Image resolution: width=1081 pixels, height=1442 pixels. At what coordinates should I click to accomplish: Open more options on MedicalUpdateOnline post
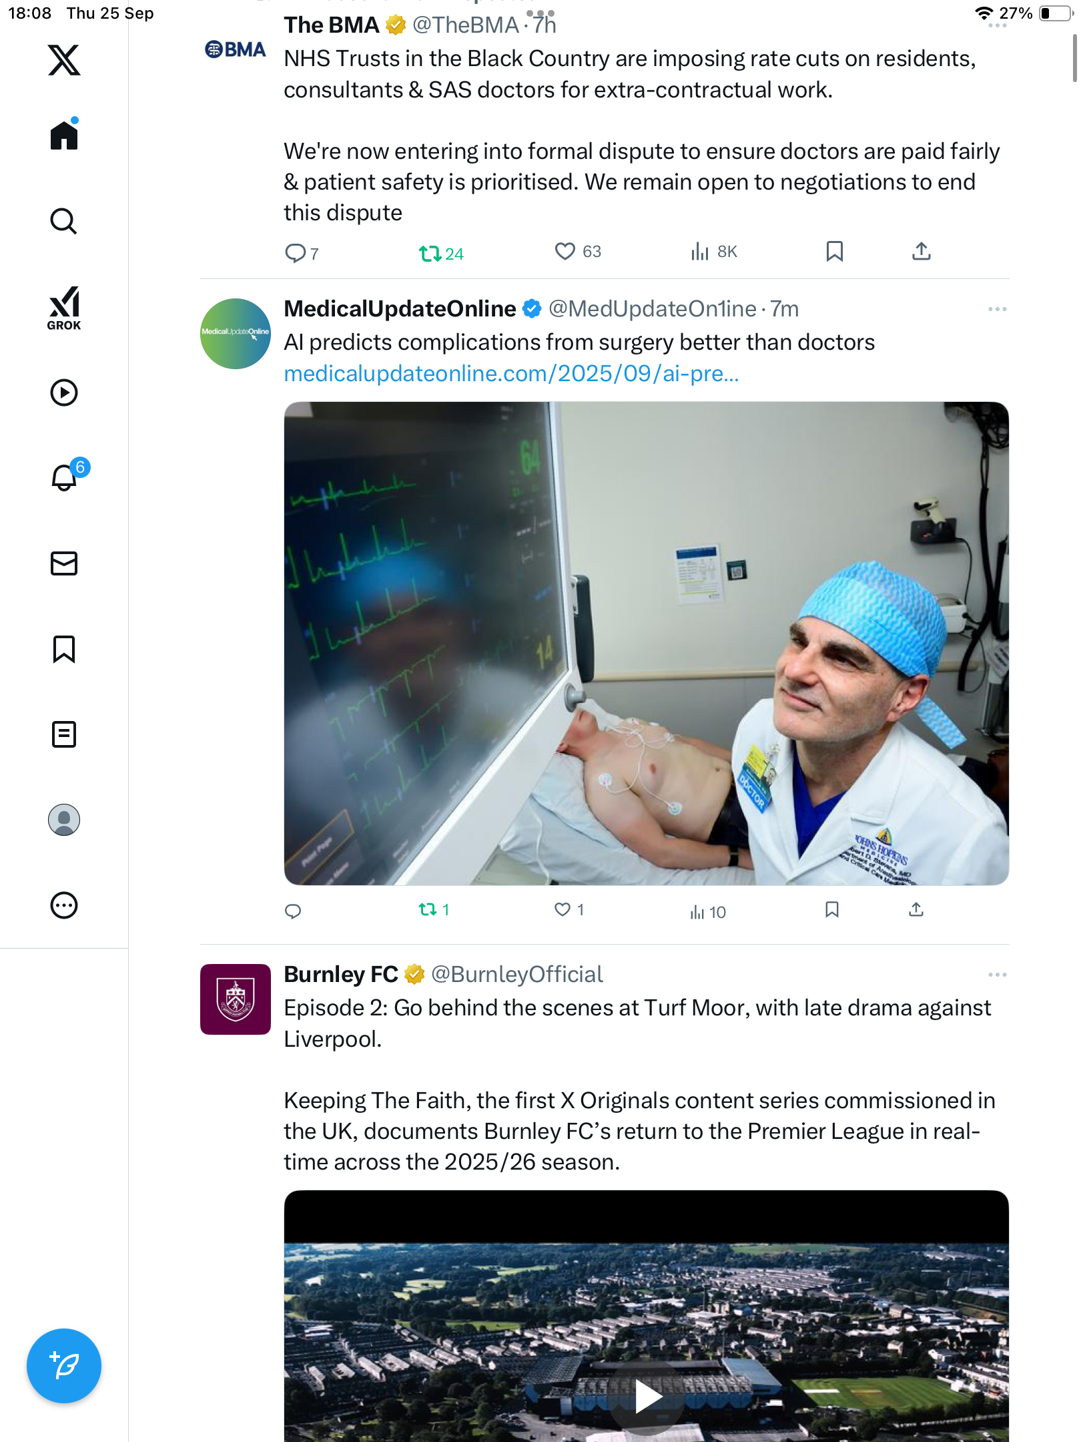coord(997,309)
